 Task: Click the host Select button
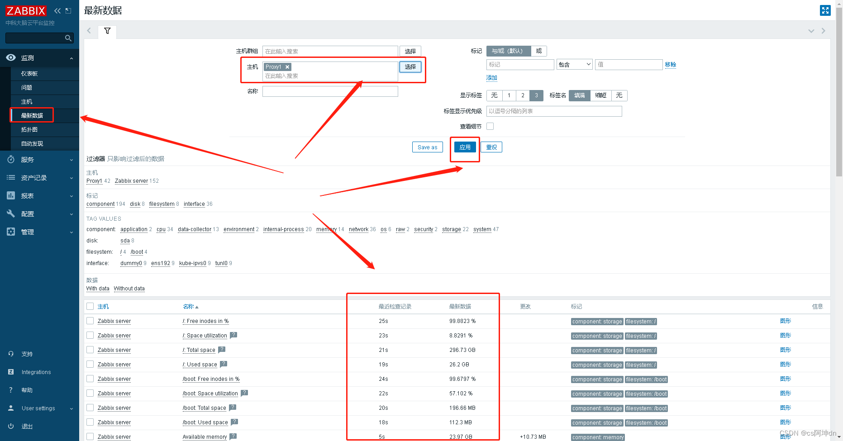coord(410,67)
